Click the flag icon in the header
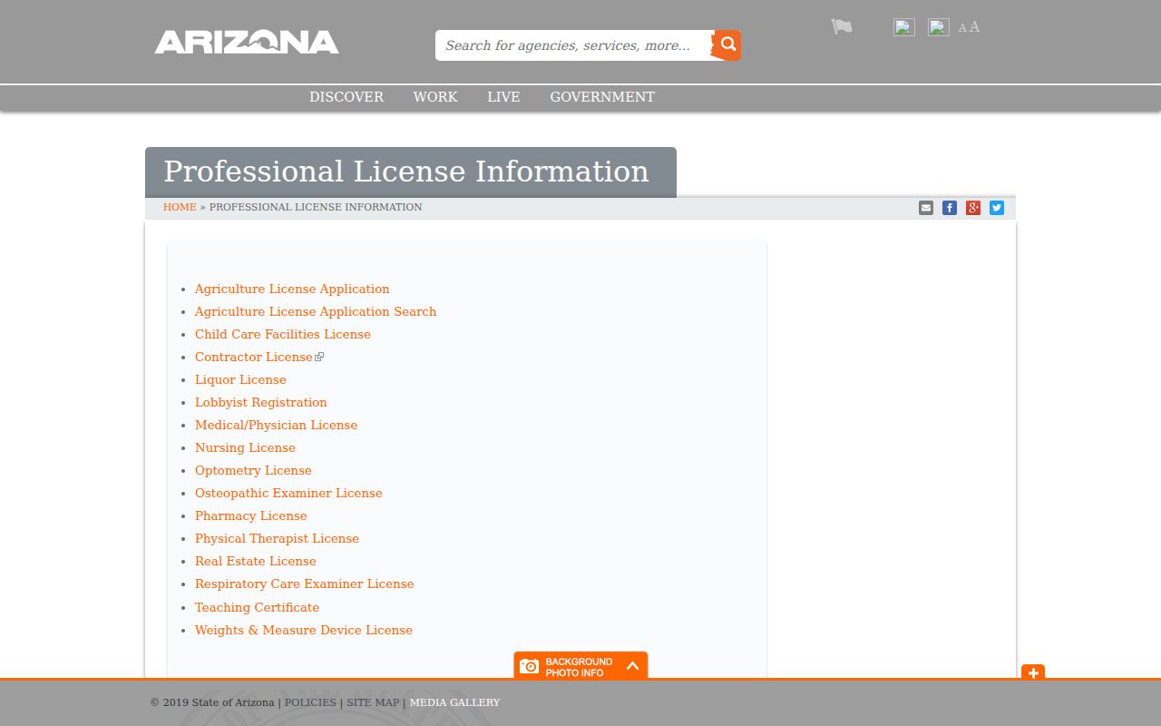Image resolution: width=1161 pixels, height=726 pixels. click(842, 26)
